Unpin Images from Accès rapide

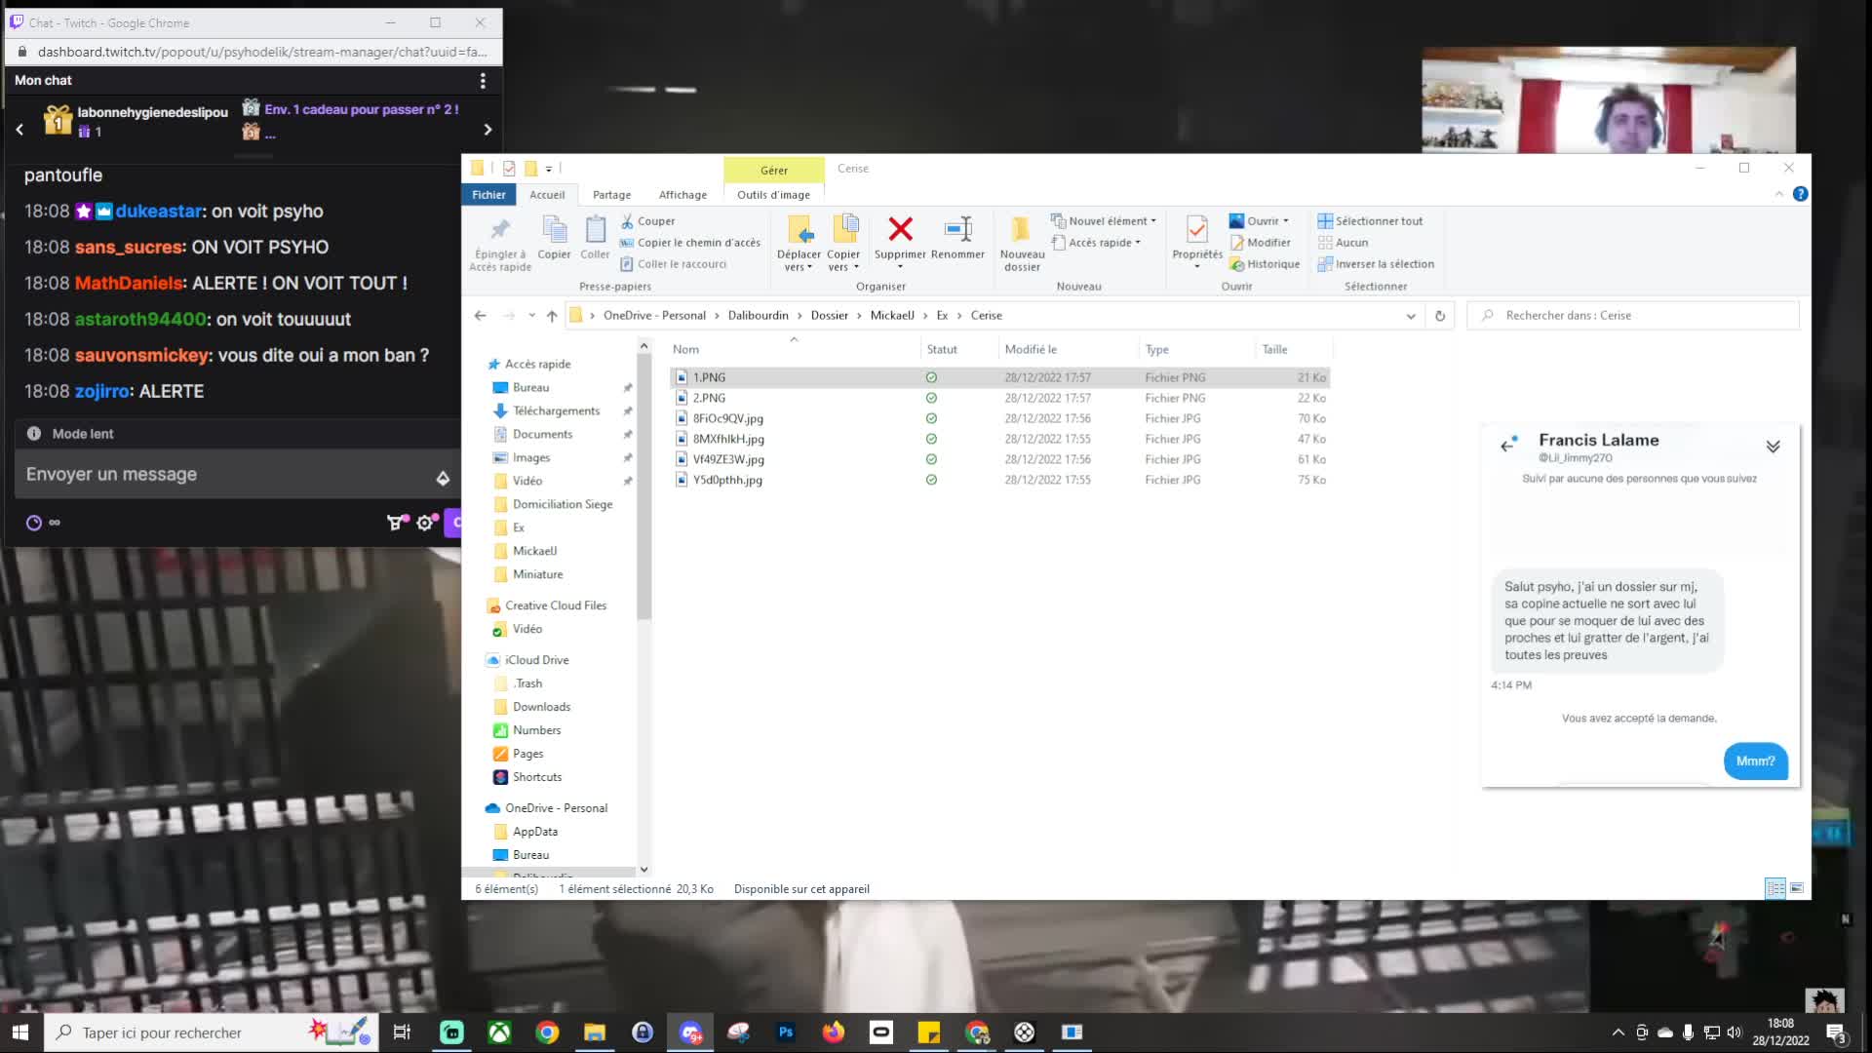[x=627, y=457]
